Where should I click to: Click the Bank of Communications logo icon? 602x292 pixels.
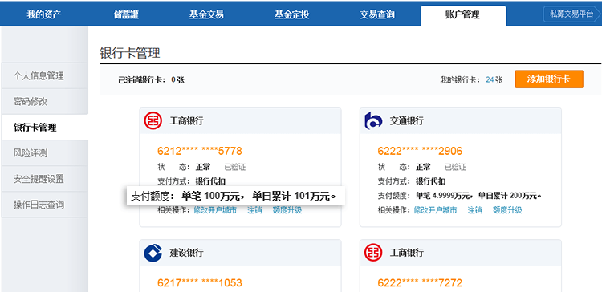373,121
